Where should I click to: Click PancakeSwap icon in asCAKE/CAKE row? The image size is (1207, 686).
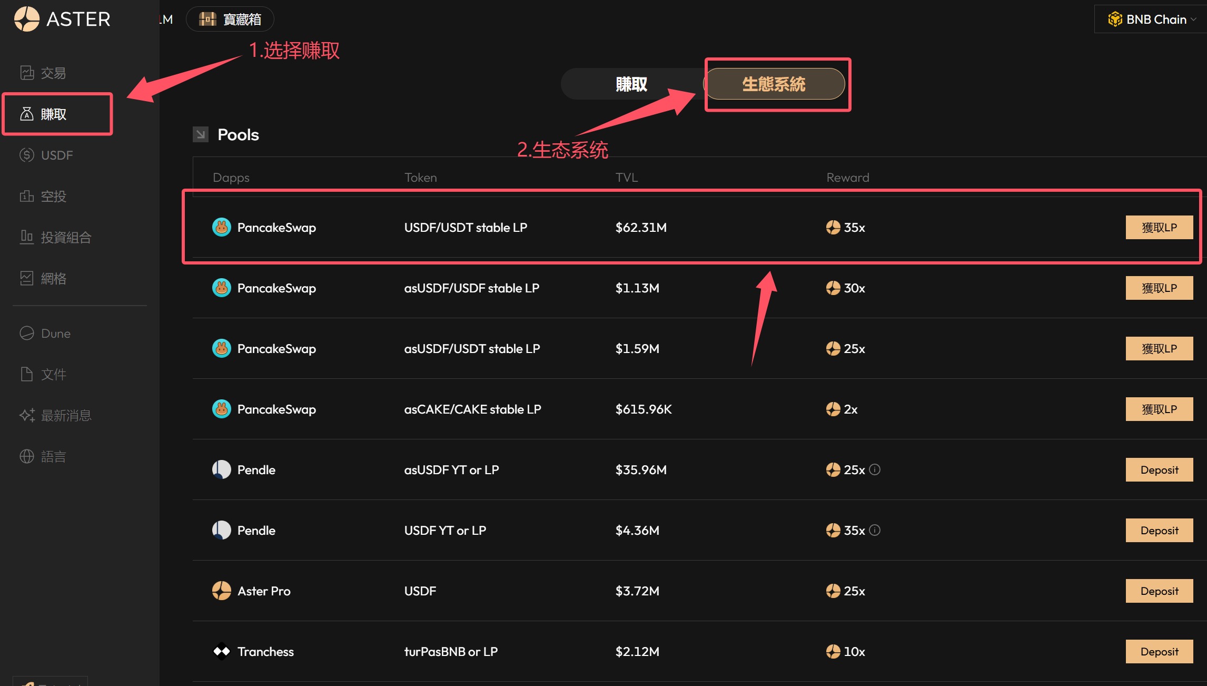(x=222, y=409)
